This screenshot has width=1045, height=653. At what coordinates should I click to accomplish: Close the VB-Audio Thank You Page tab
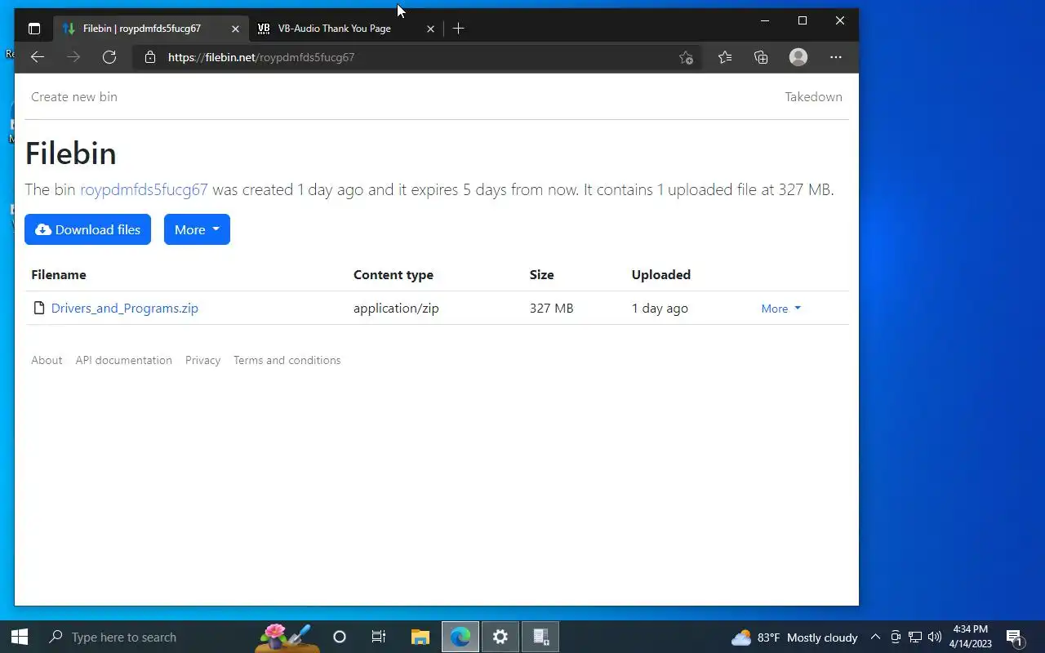[x=430, y=29]
